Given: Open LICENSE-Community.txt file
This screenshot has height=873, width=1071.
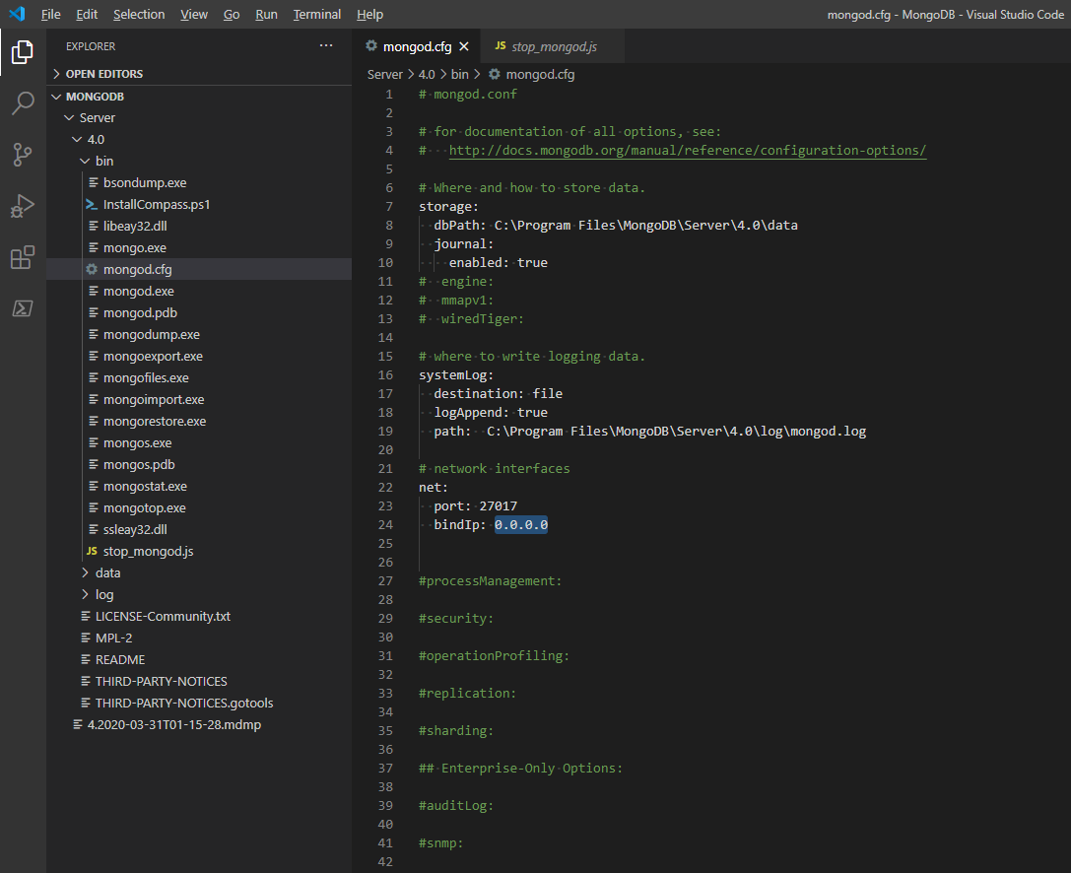Looking at the screenshot, I should coord(199,616).
